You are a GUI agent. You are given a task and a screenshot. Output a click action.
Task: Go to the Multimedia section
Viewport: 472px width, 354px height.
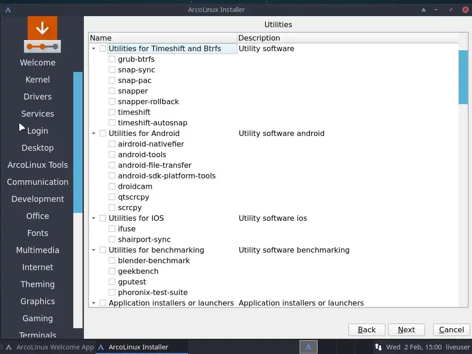tap(38, 250)
